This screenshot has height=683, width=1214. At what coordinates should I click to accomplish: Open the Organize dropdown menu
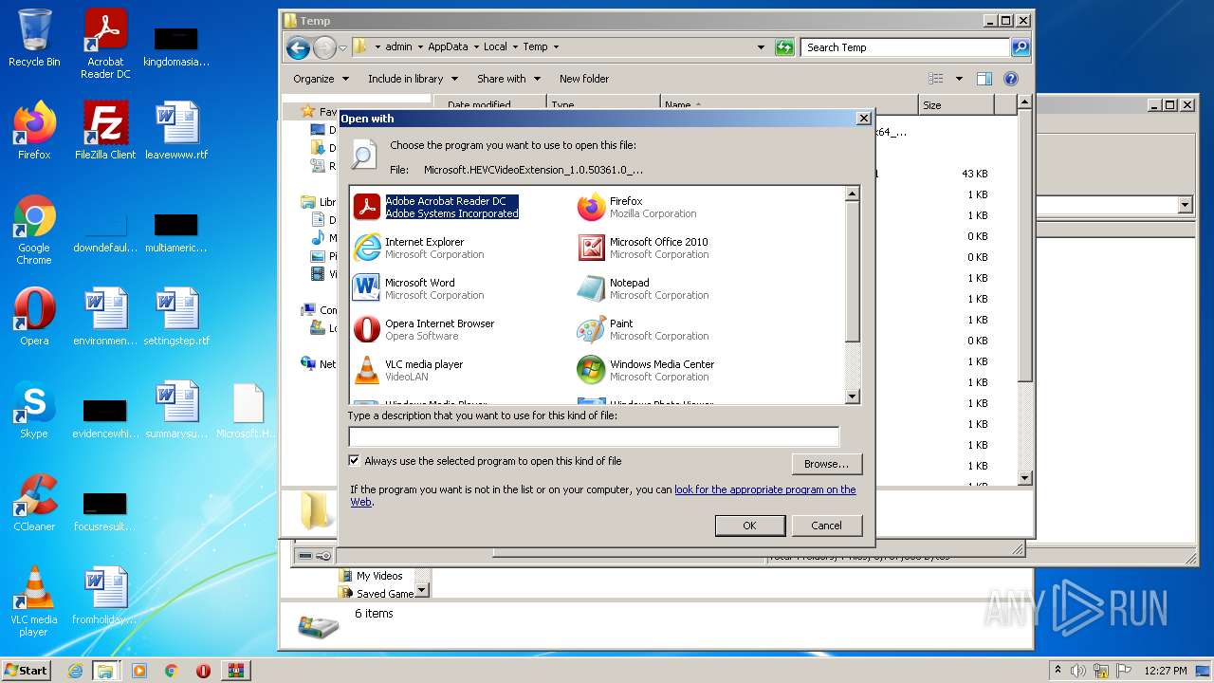click(x=321, y=79)
